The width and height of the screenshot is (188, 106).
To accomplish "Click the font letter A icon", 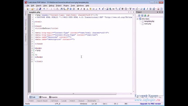I will pos(87,9).
